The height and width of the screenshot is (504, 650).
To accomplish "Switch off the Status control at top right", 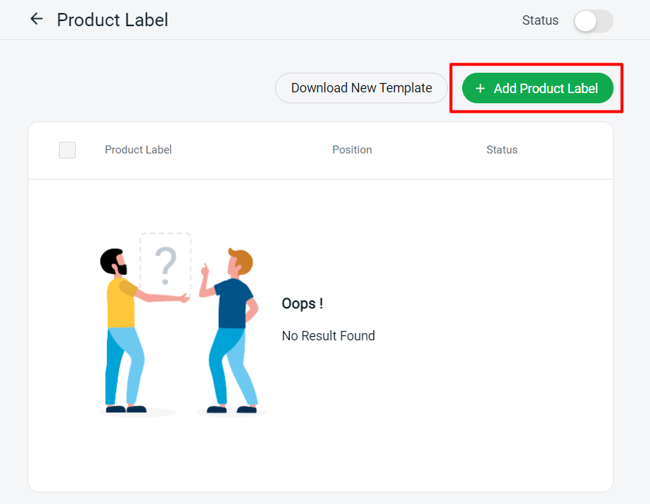I will coord(593,21).
